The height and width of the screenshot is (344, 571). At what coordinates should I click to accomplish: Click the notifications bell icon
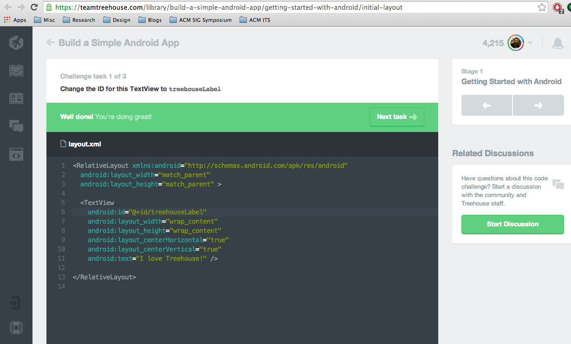coord(558,43)
